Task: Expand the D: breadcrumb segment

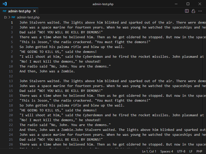Action: [x=5, y=17]
